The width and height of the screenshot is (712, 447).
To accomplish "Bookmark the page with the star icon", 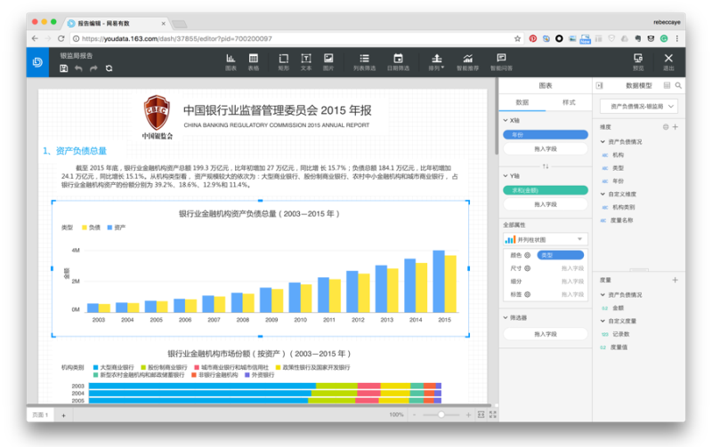I will tap(517, 38).
